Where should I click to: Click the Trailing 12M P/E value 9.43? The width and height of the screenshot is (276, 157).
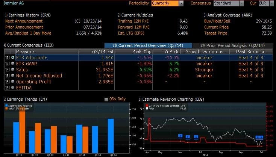point(183,21)
